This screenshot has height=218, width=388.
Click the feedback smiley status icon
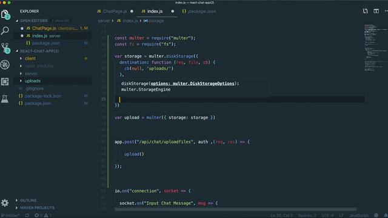[x=376, y=216]
